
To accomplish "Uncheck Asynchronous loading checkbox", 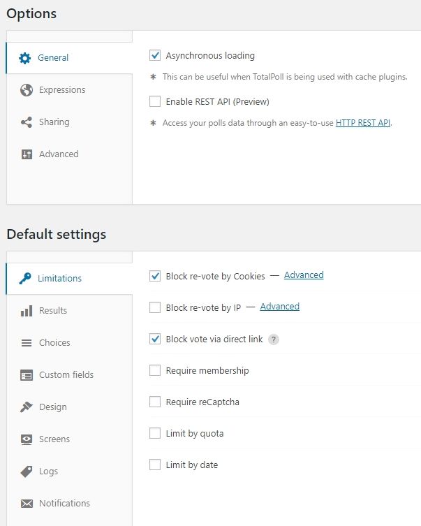I will (155, 55).
